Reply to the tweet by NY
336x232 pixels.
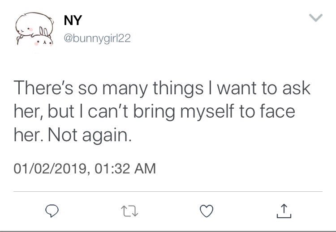click(50, 210)
